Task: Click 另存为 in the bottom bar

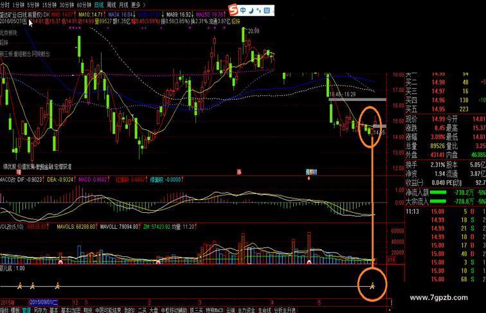Action: pyautogui.click(x=40, y=310)
